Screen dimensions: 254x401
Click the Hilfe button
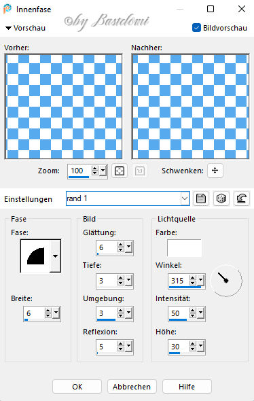187,387
